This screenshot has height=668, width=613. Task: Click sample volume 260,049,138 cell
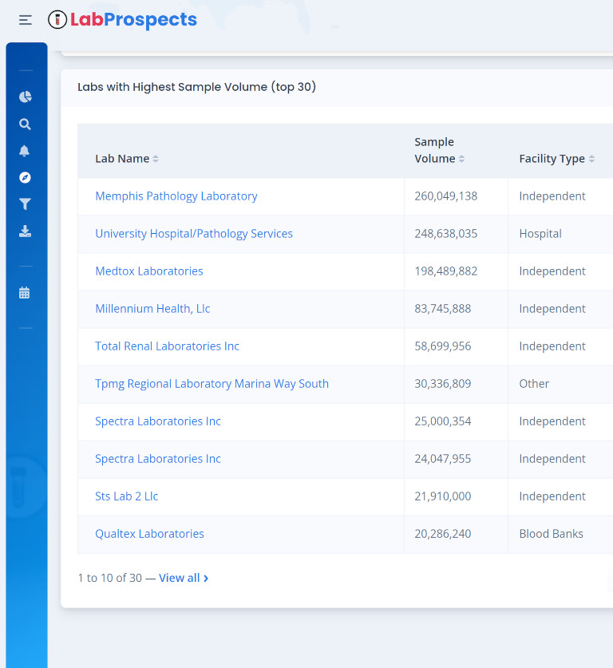coord(446,196)
